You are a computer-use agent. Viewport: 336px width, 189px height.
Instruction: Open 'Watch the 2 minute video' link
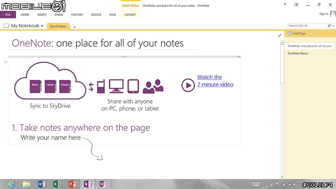coord(215,81)
